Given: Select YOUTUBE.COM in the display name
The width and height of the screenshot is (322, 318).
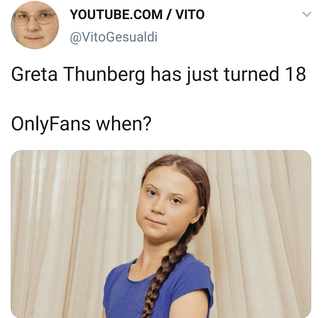Looking at the screenshot, I should point(116,15).
